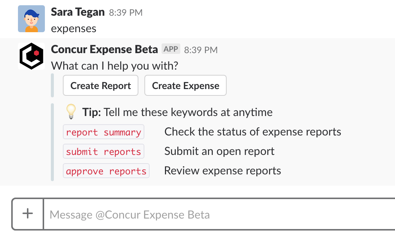This screenshot has width=395, height=241.
Task: Click the "expenses" message text
Action: coord(74,28)
